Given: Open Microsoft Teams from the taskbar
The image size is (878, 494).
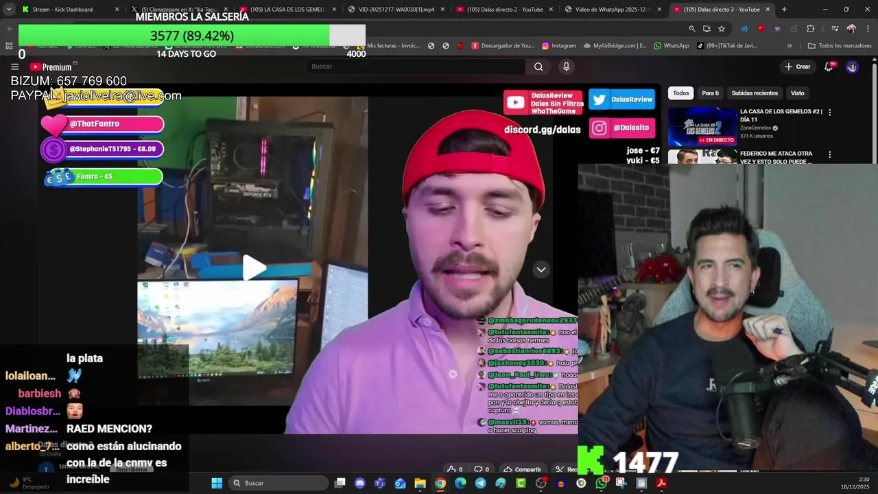Looking at the screenshot, I should point(380,483).
